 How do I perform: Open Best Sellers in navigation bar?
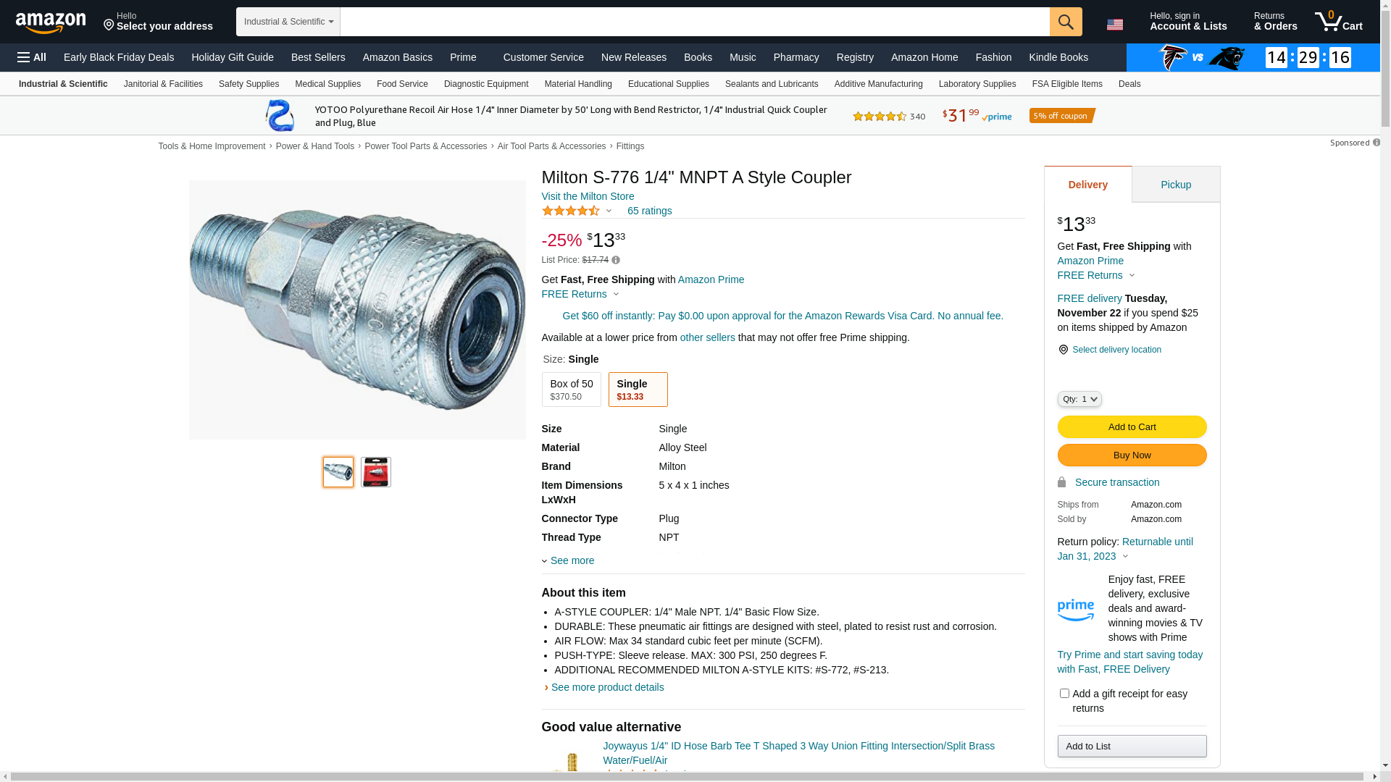coord(318,57)
